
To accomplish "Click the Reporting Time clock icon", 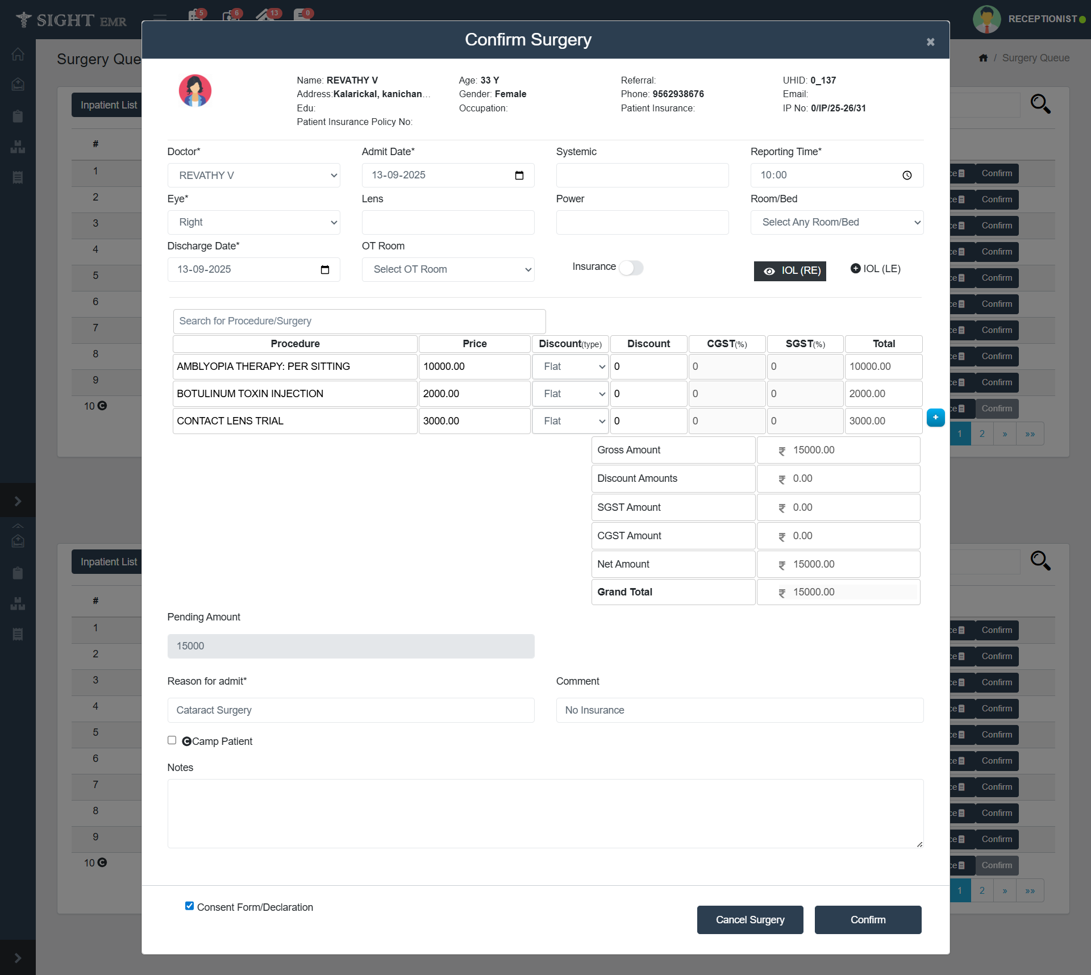I will 907,176.
